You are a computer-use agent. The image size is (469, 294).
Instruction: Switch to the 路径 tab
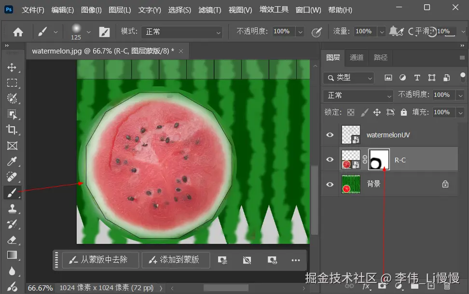coord(381,57)
